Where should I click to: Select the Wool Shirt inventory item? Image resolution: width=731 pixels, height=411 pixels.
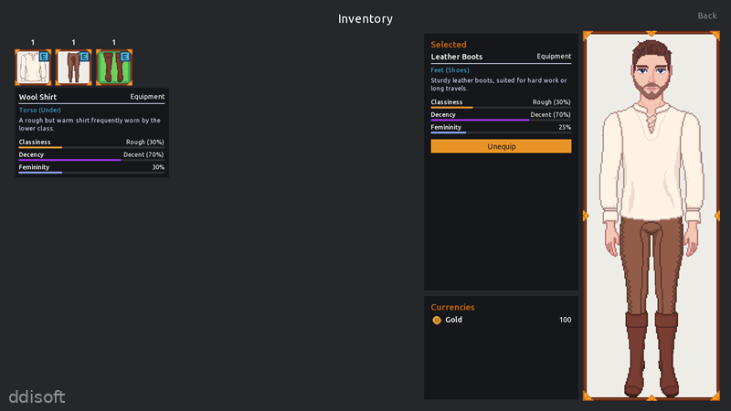tap(33, 68)
